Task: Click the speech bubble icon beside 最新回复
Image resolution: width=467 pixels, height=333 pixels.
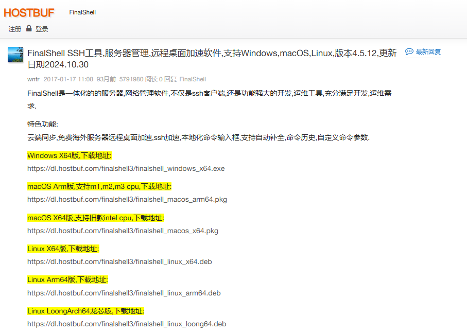Action: click(x=409, y=51)
